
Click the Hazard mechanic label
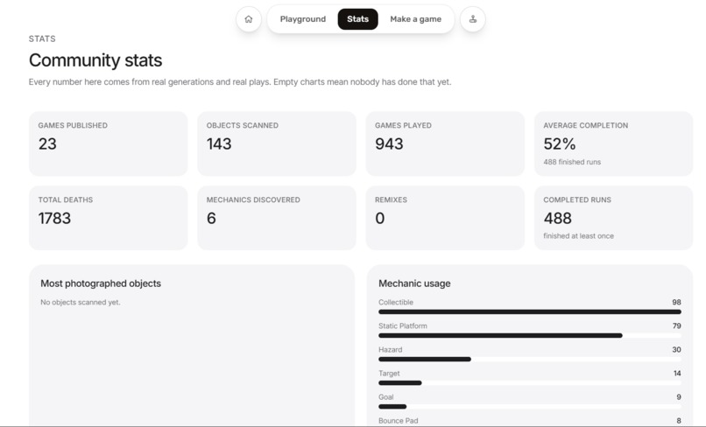point(390,350)
